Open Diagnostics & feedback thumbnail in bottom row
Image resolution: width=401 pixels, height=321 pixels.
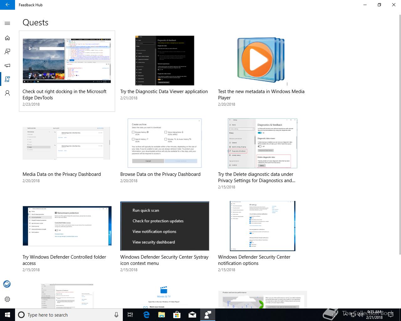67,296
